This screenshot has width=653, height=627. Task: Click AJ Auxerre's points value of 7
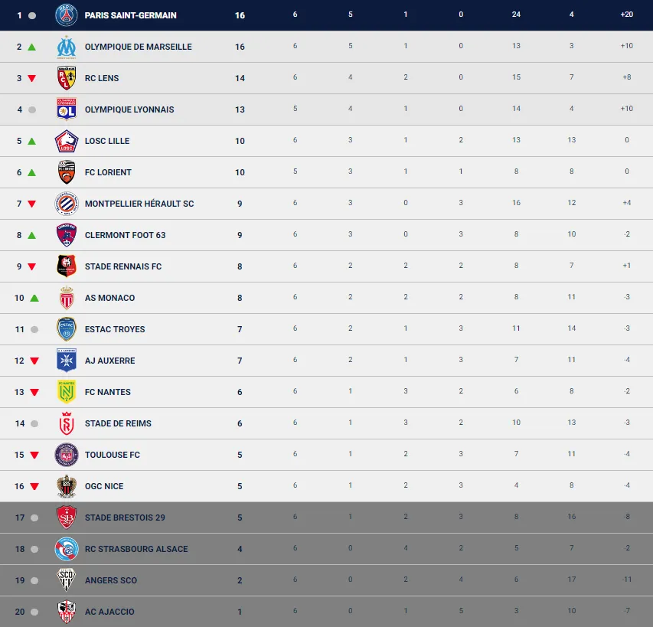click(x=240, y=361)
